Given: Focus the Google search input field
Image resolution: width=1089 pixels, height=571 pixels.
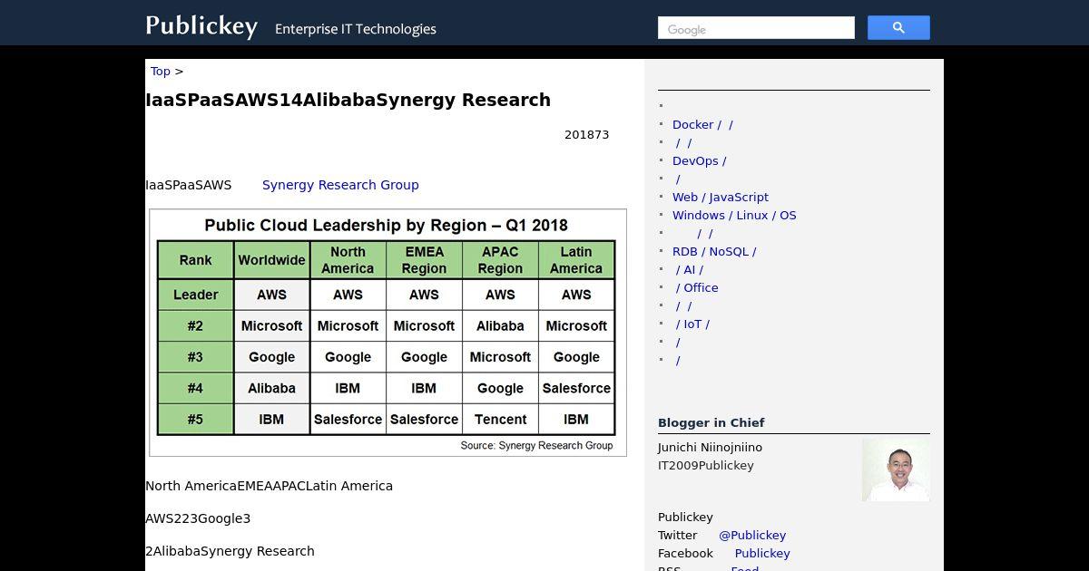Looking at the screenshot, I should tap(756, 28).
